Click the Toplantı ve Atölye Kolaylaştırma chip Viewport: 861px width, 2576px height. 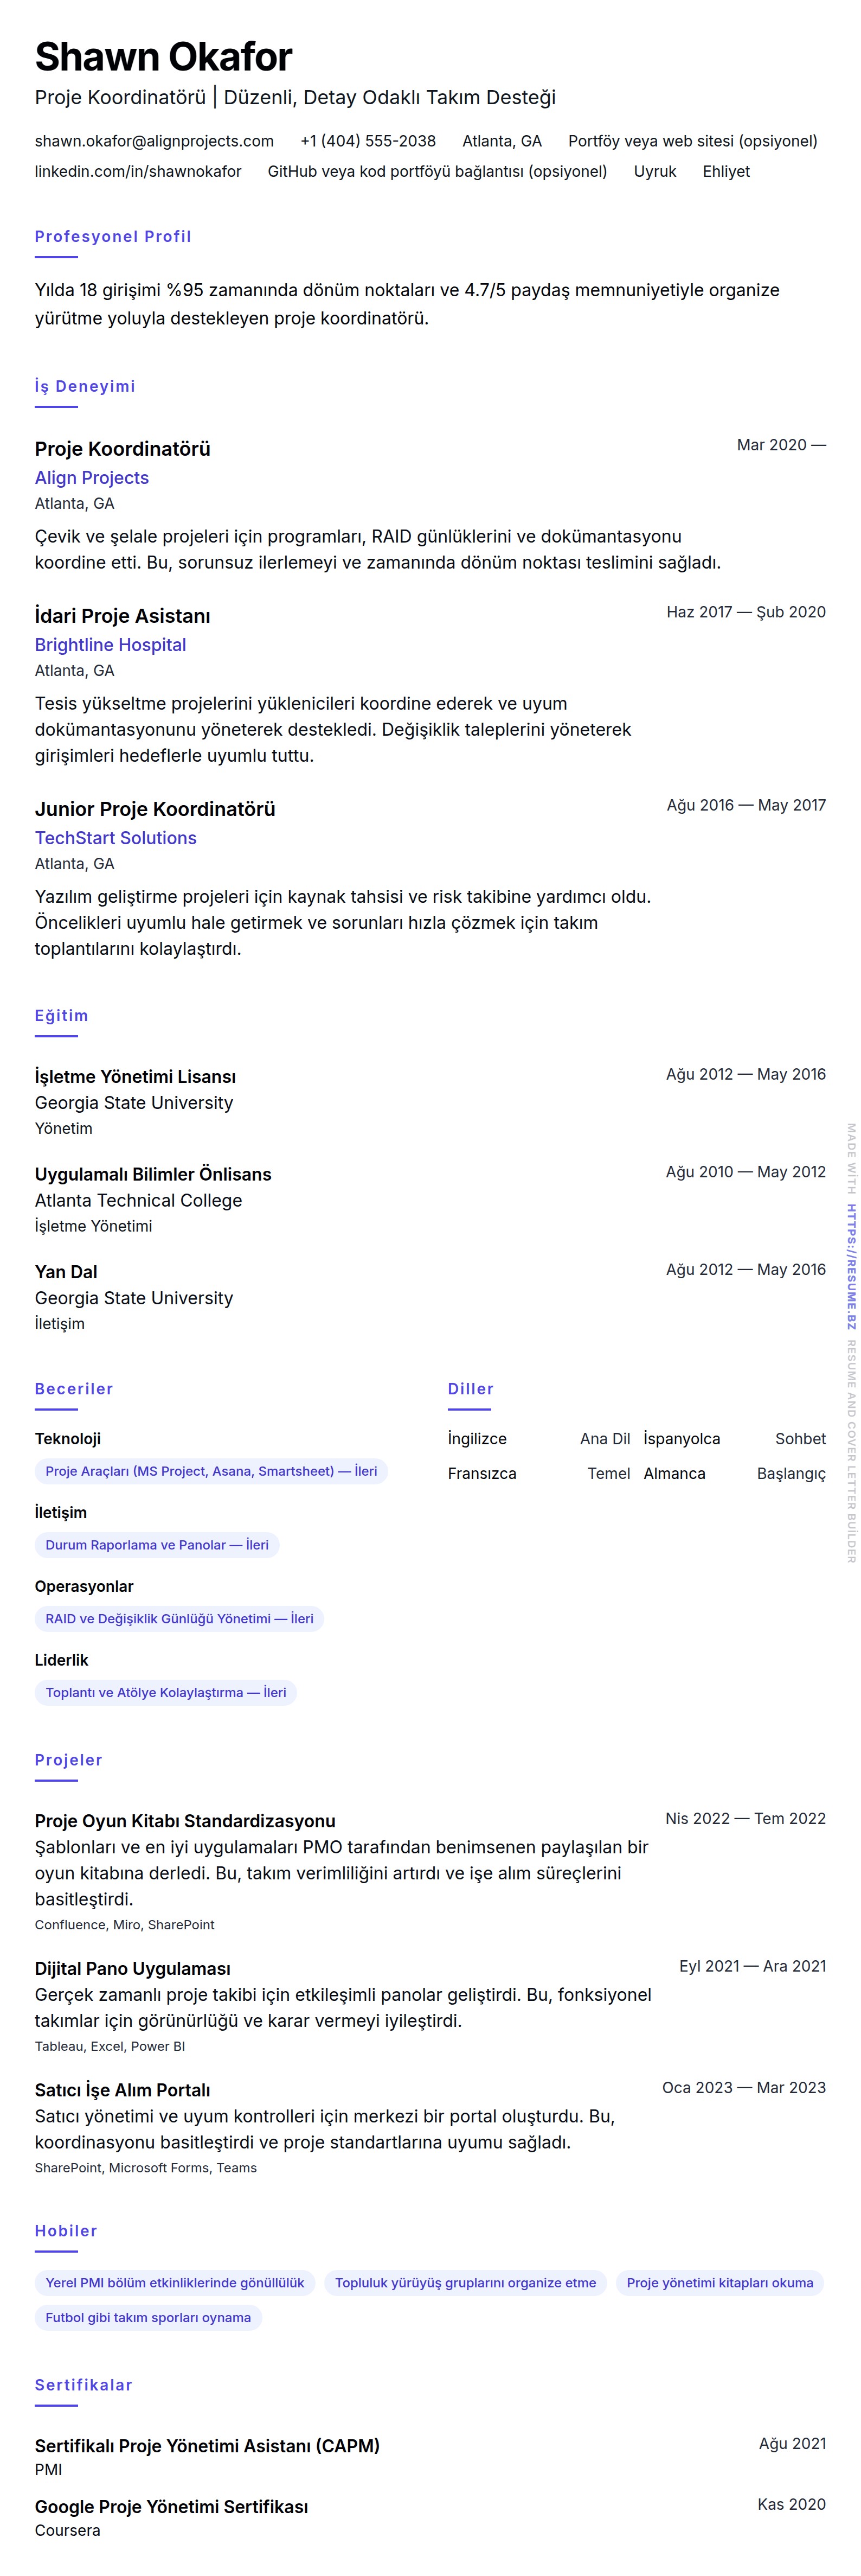pos(166,1693)
